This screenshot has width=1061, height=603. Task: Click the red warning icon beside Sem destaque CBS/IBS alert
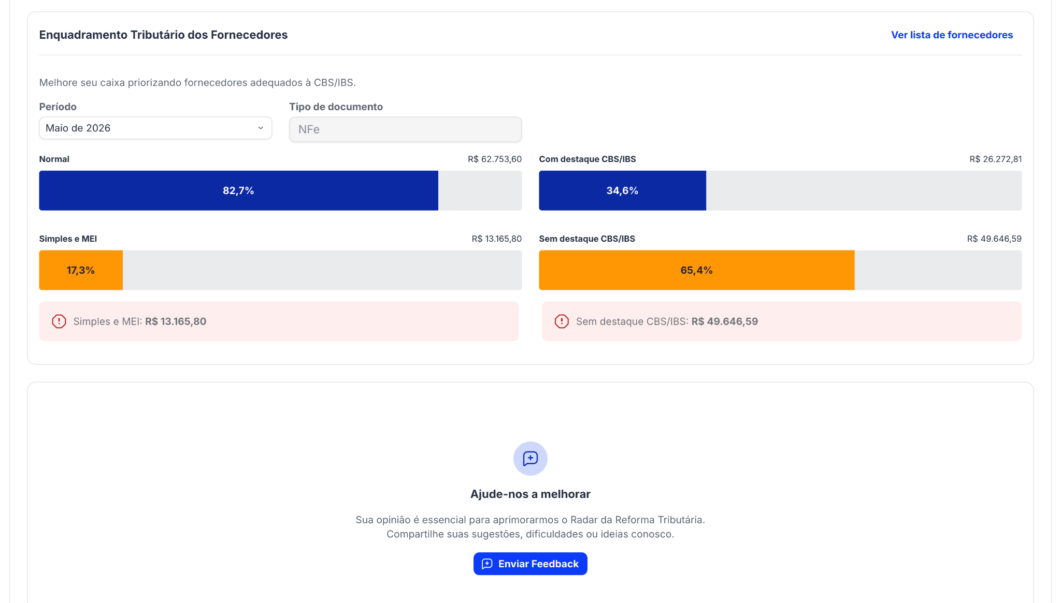point(562,321)
